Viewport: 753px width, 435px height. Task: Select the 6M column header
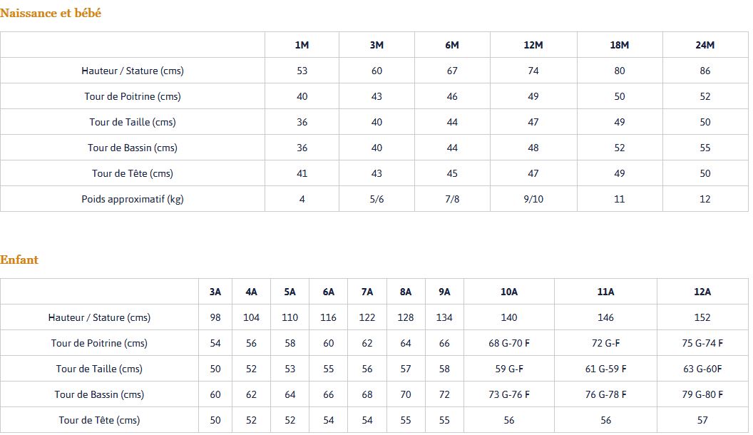[x=451, y=45]
